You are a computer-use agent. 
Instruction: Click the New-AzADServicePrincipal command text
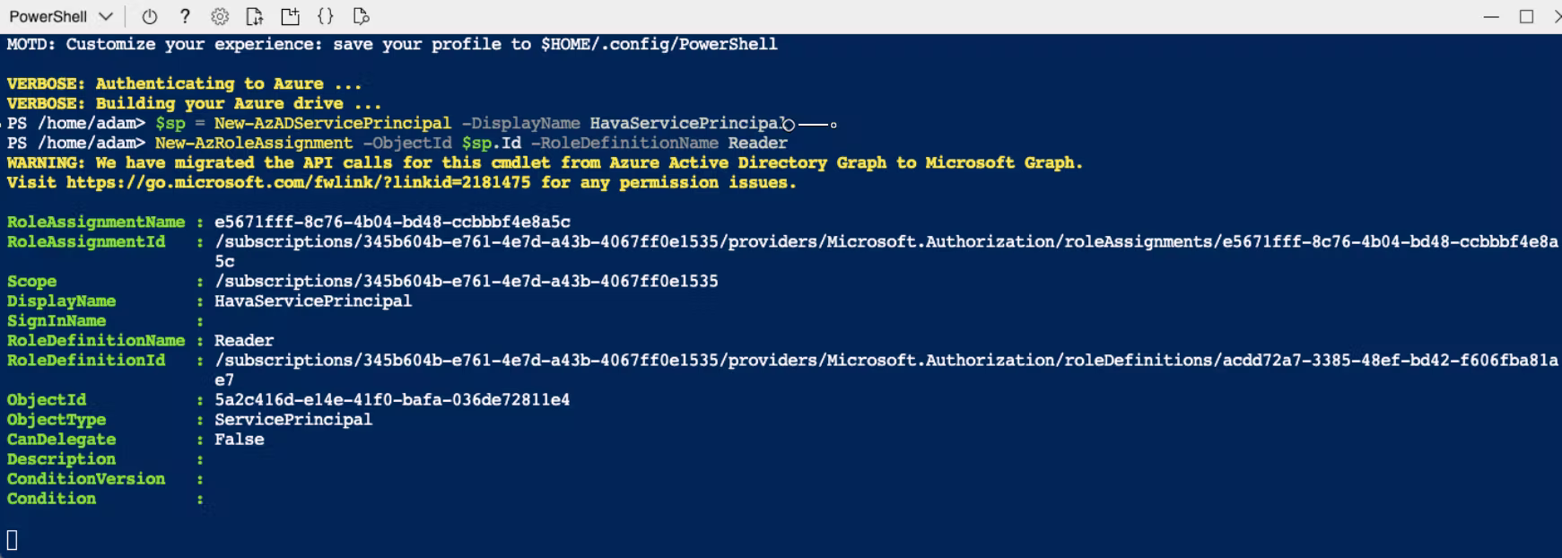(332, 123)
